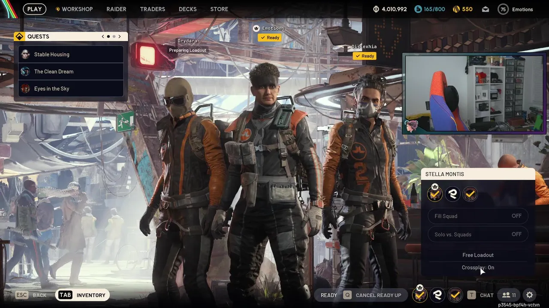Open the Stable Housing quest
This screenshot has width=549, height=308.
[71, 54]
